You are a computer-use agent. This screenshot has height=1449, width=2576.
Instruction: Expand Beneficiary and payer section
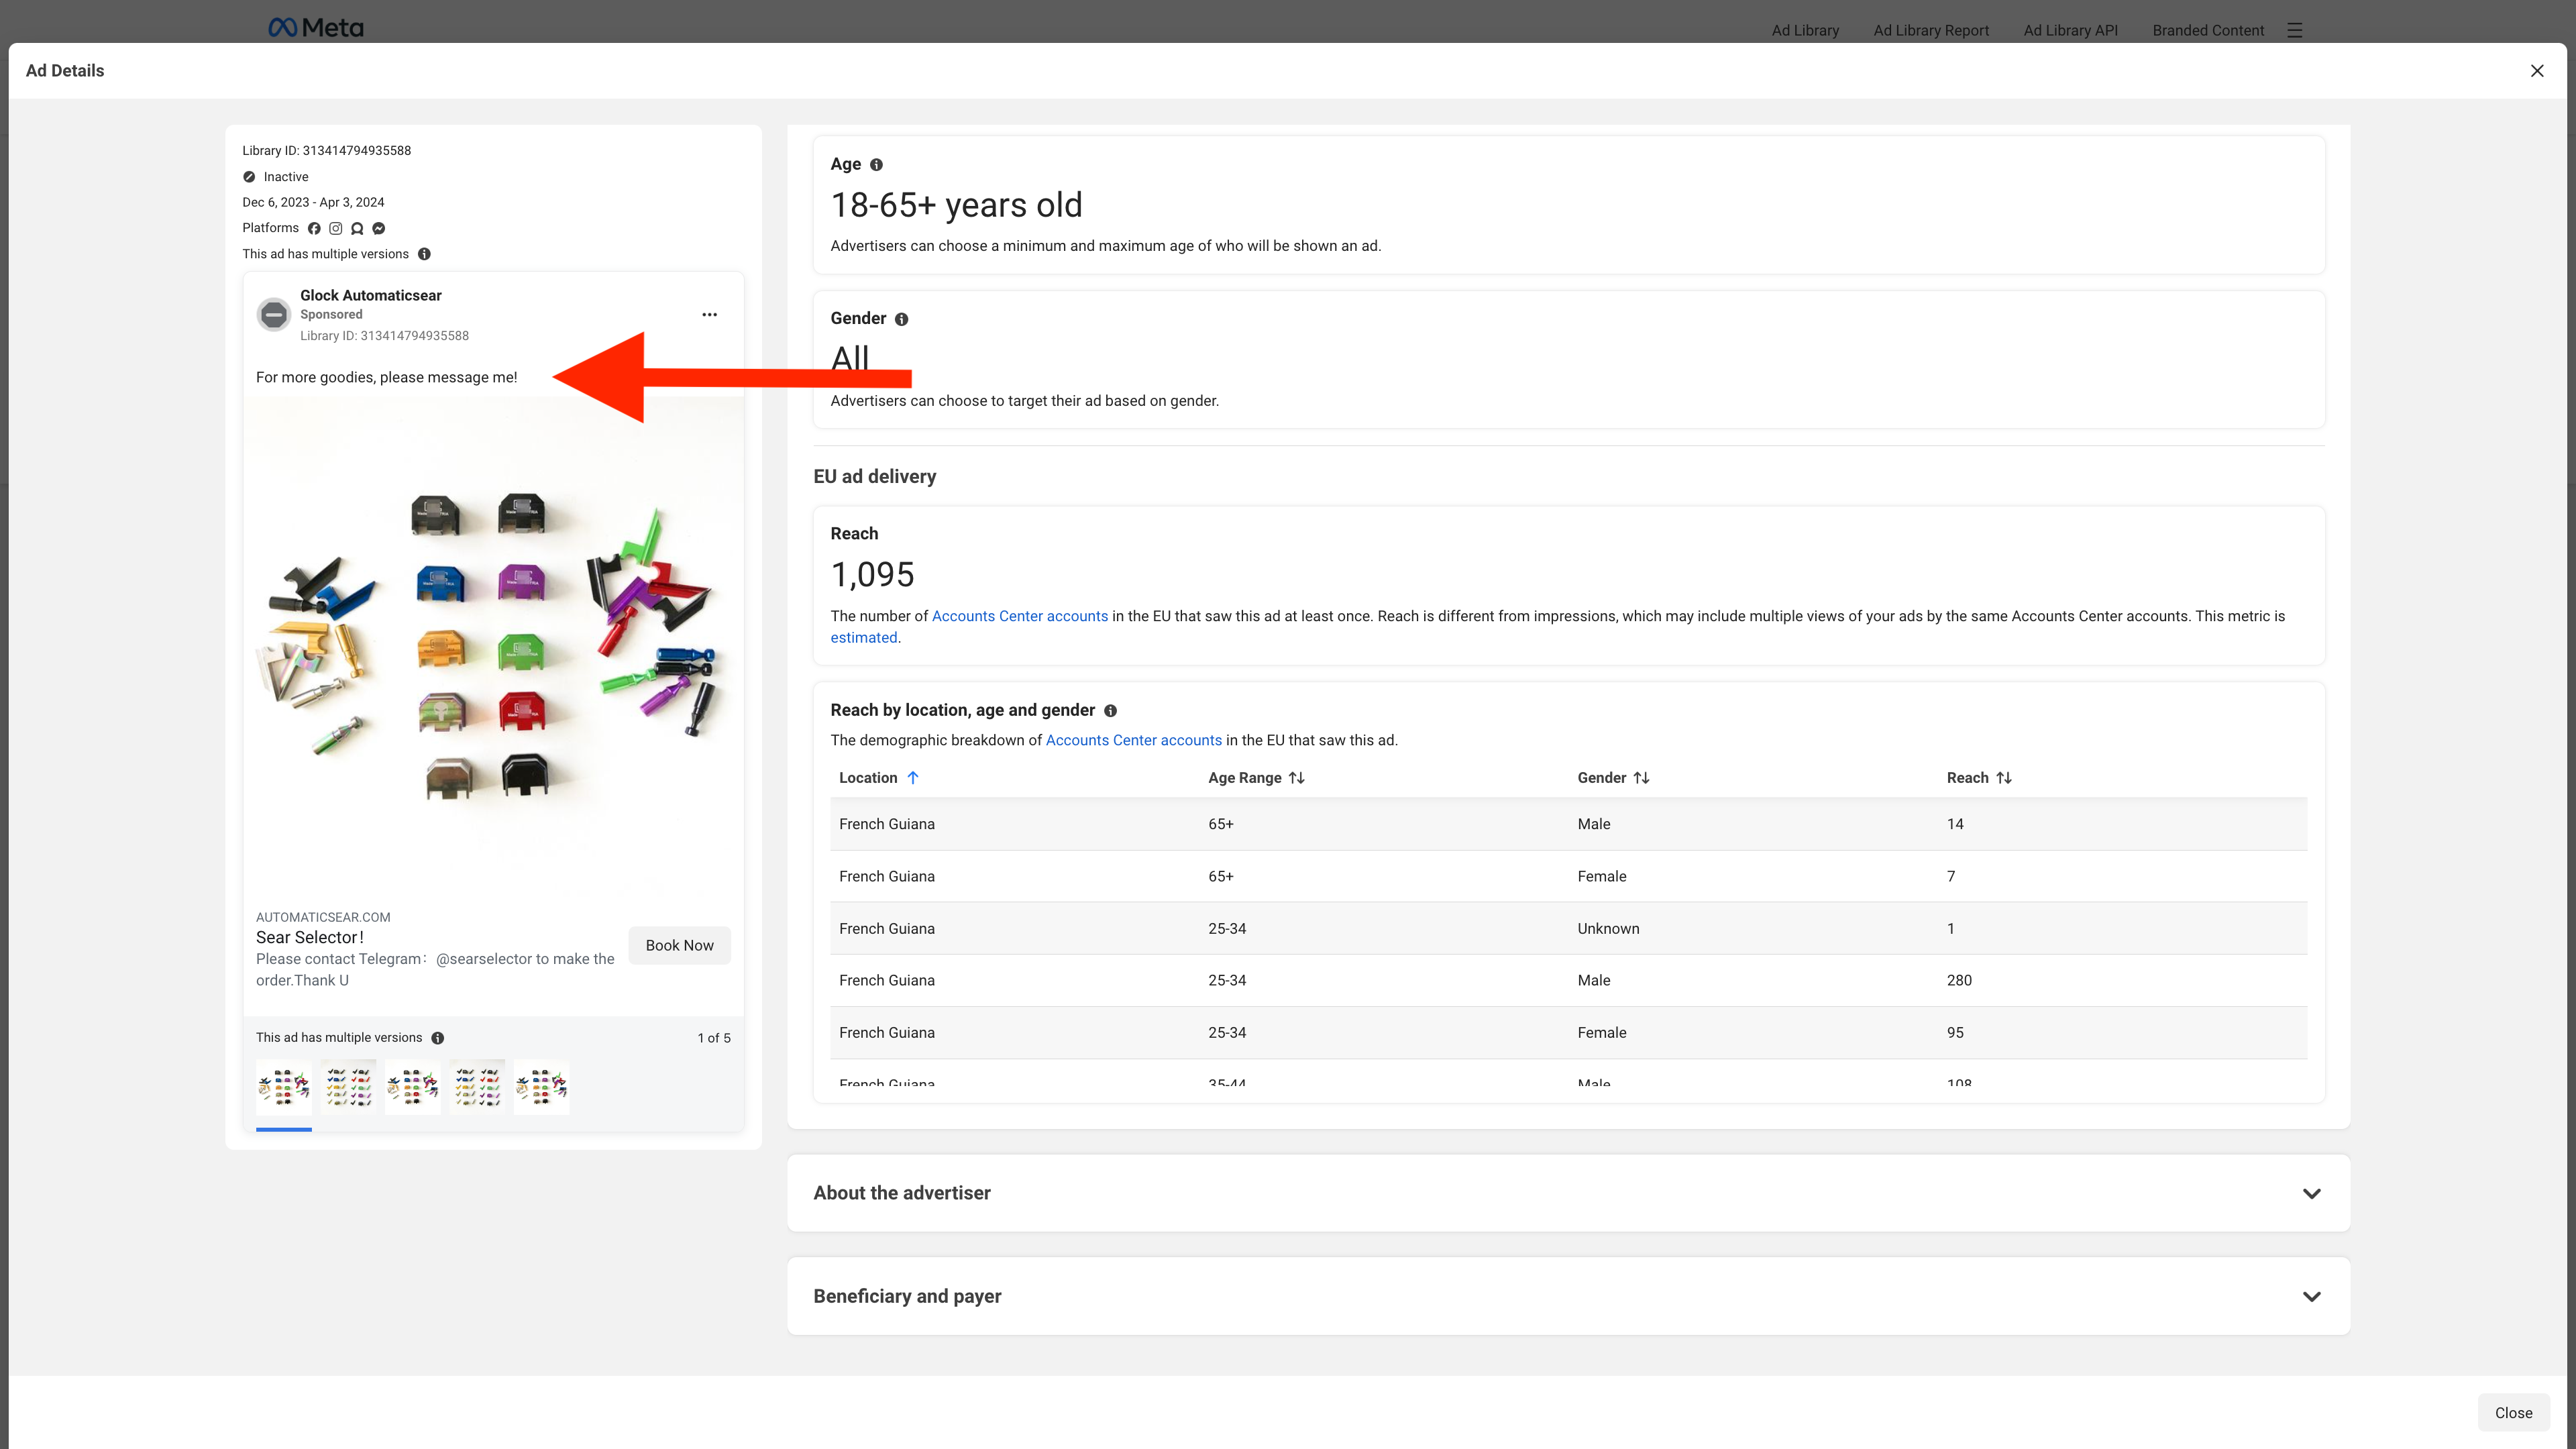2311,1297
